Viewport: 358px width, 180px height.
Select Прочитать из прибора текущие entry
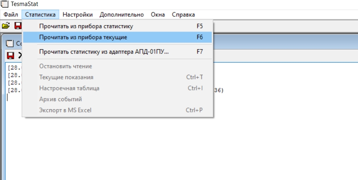coord(117,37)
